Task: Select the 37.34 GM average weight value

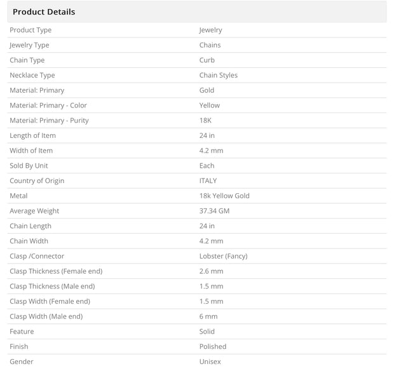Action: [214, 211]
